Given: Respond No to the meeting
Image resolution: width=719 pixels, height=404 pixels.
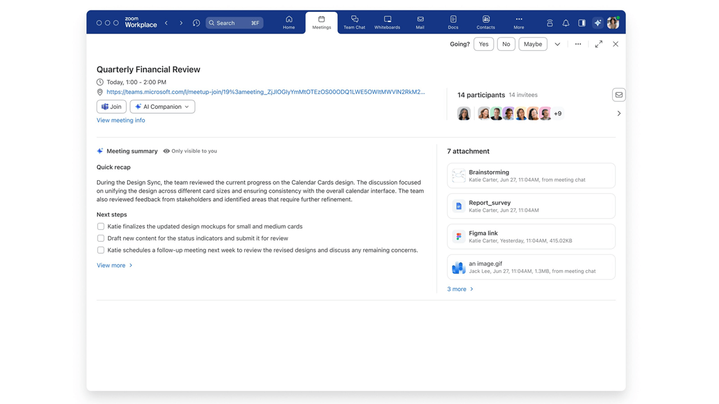Looking at the screenshot, I should (506, 44).
